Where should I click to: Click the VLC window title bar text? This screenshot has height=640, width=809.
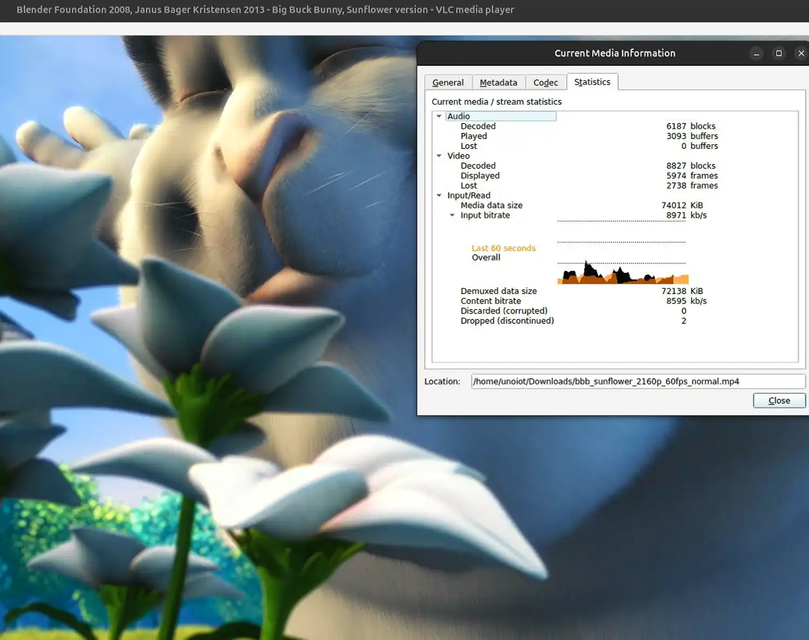[265, 10]
